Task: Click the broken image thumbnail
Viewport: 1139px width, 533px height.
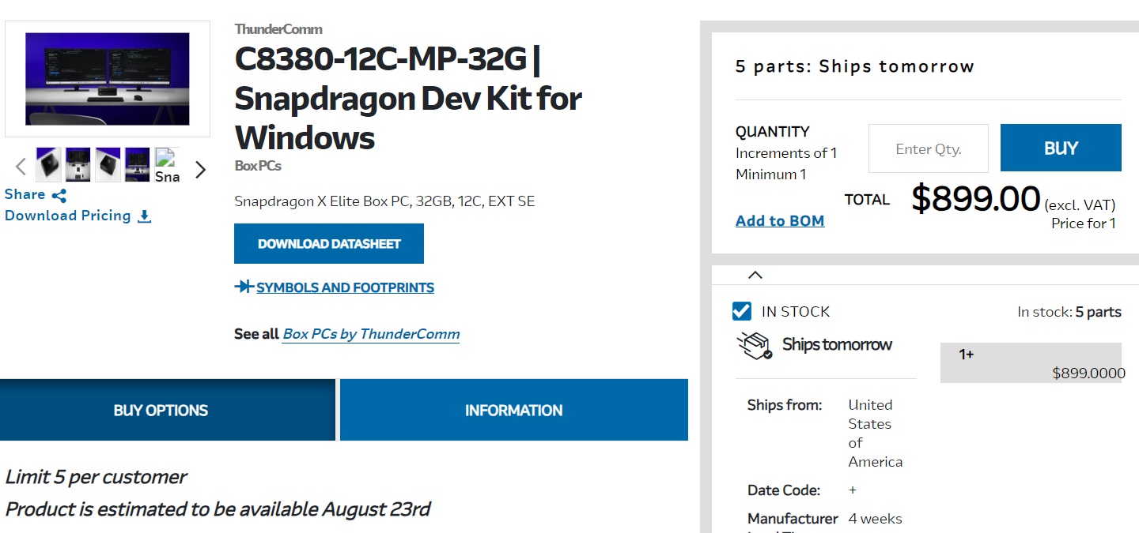Action: pos(166,164)
